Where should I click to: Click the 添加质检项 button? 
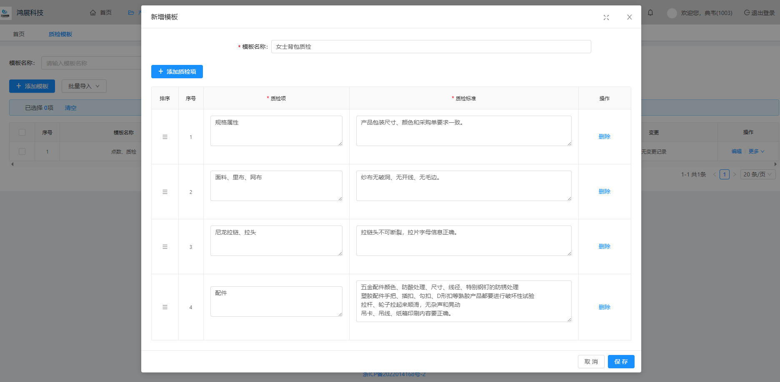point(177,72)
